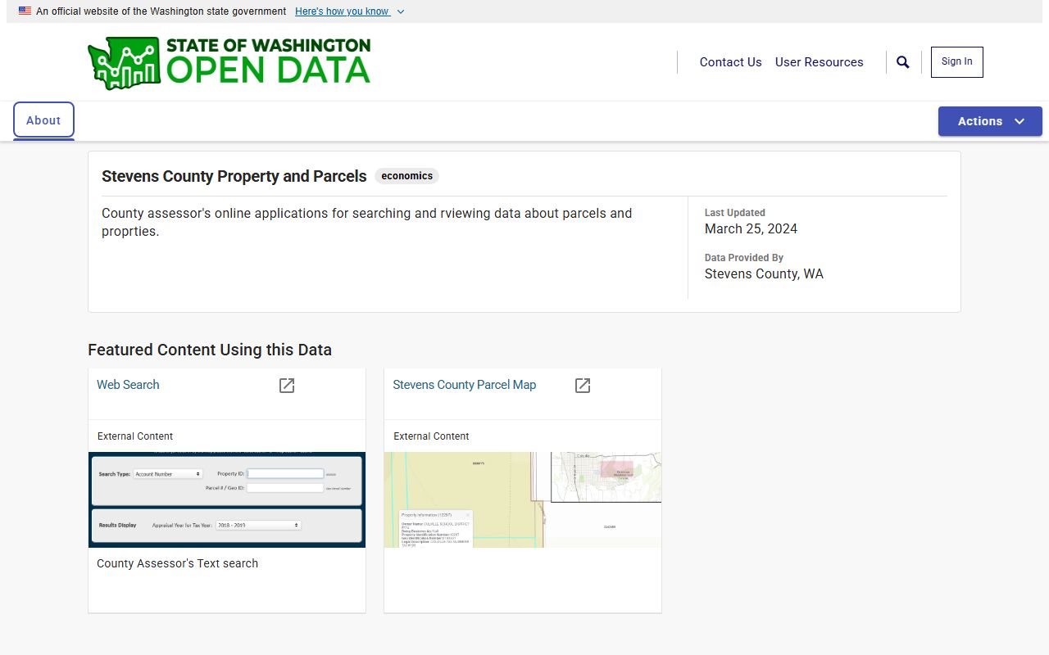1049x655 pixels.
Task: Click the Web Search preview thumbnail
Action: (x=227, y=499)
